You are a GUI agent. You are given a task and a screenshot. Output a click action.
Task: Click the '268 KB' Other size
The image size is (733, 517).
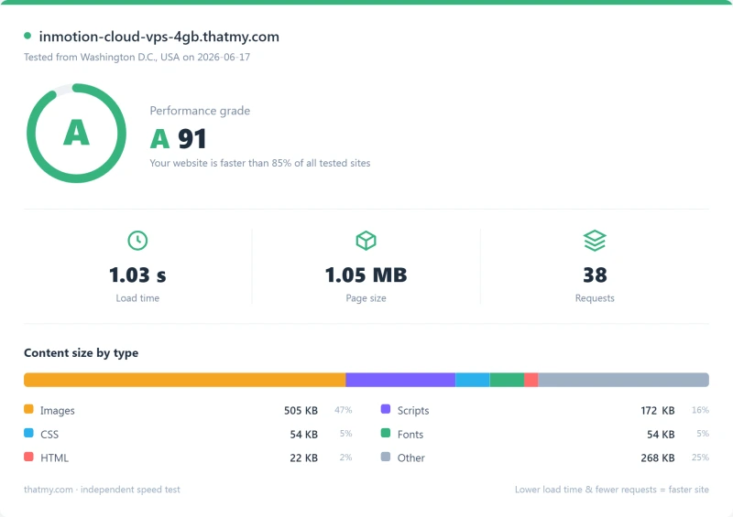click(658, 458)
